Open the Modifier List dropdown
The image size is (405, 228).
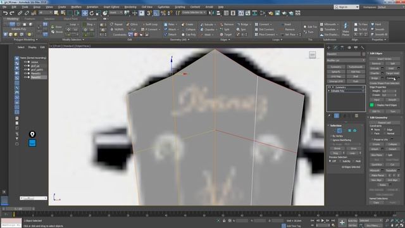tap(346, 60)
